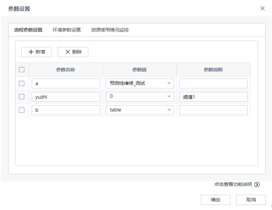This screenshot has width=272, height=210.
Task: Select the 流程参数设置 tab
Action: click(x=28, y=30)
